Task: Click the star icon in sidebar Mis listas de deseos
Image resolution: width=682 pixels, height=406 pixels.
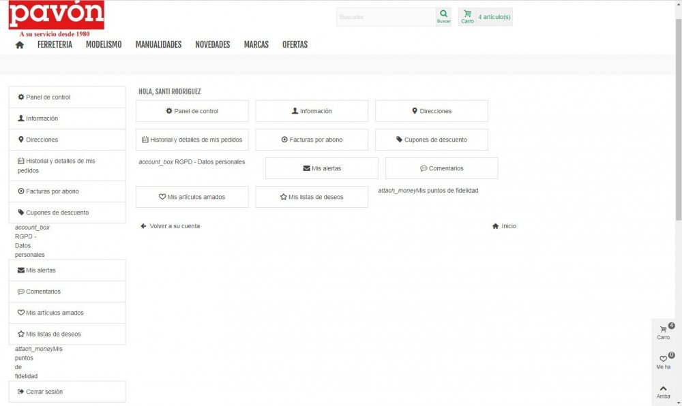Action: [21, 334]
